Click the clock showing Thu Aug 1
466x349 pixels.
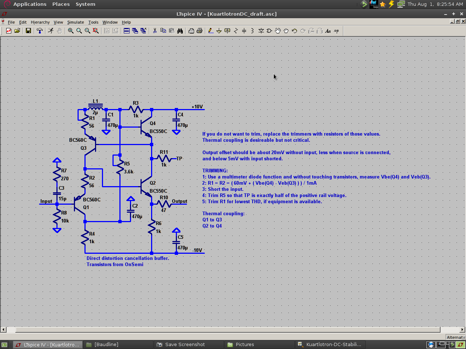(435, 4)
